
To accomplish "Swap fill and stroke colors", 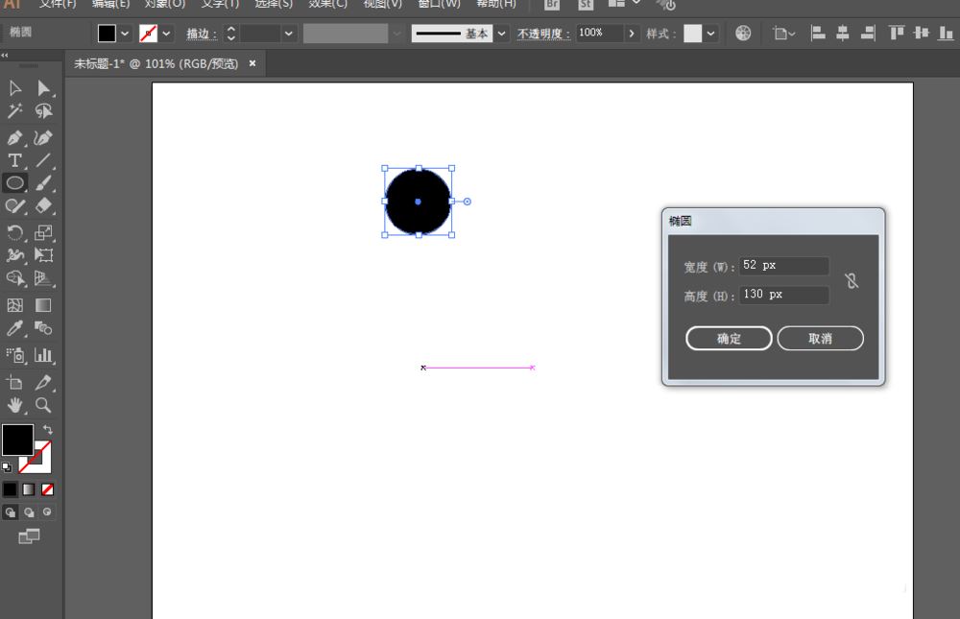I will [x=48, y=429].
